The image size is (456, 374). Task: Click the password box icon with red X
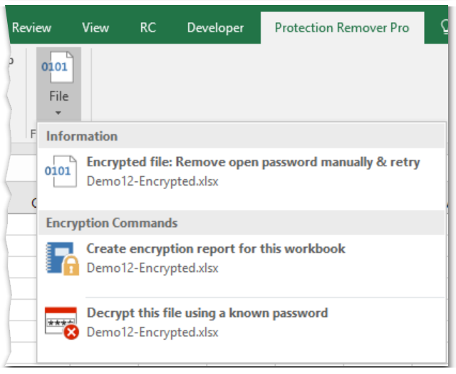click(x=62, y=323)
